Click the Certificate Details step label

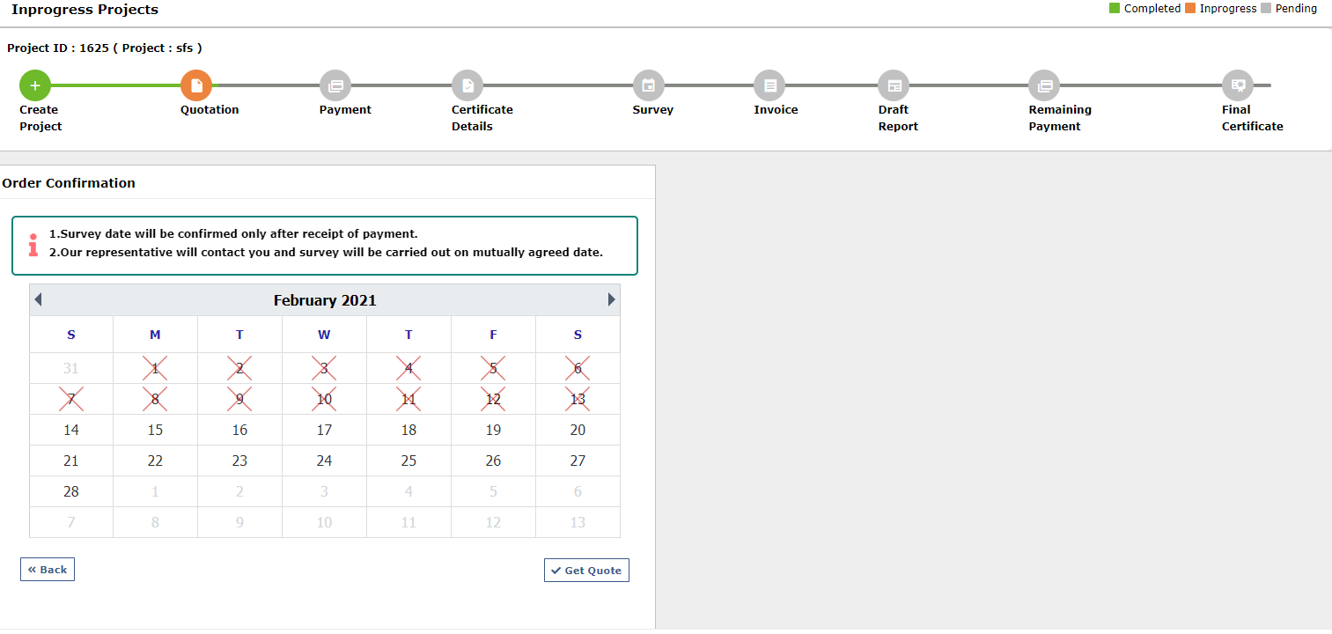pos(482,118)
